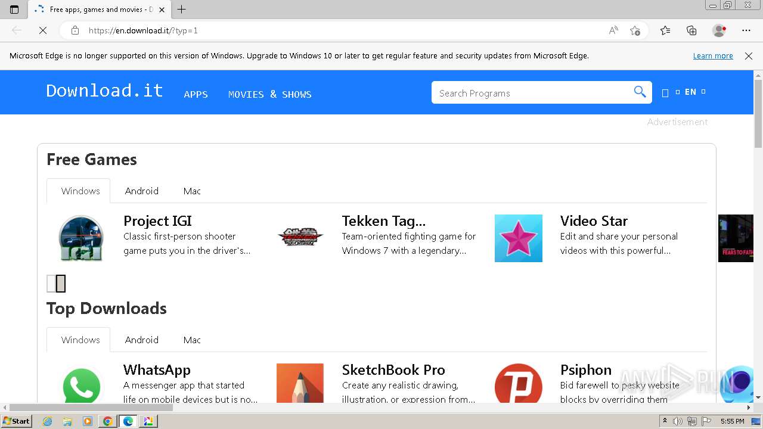This screenshot has width=763, height=429.
Task: Open the Project IGI game icon
Action: pos(82,238)
